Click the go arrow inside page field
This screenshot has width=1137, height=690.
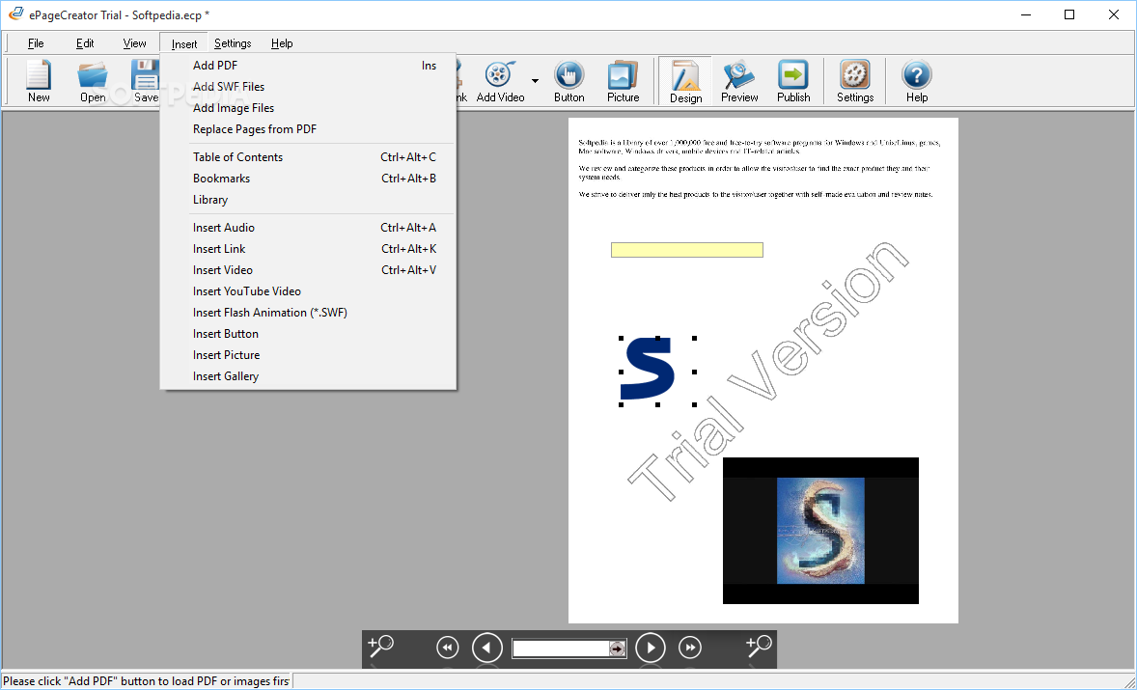(x=617, y=649)
